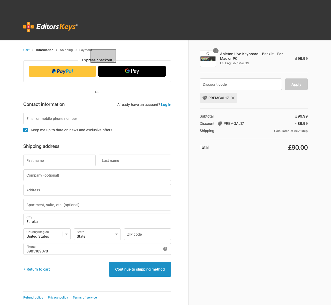Screen dimensions: 331x305
Task: Focus the Address field
Action: [97, 190]
